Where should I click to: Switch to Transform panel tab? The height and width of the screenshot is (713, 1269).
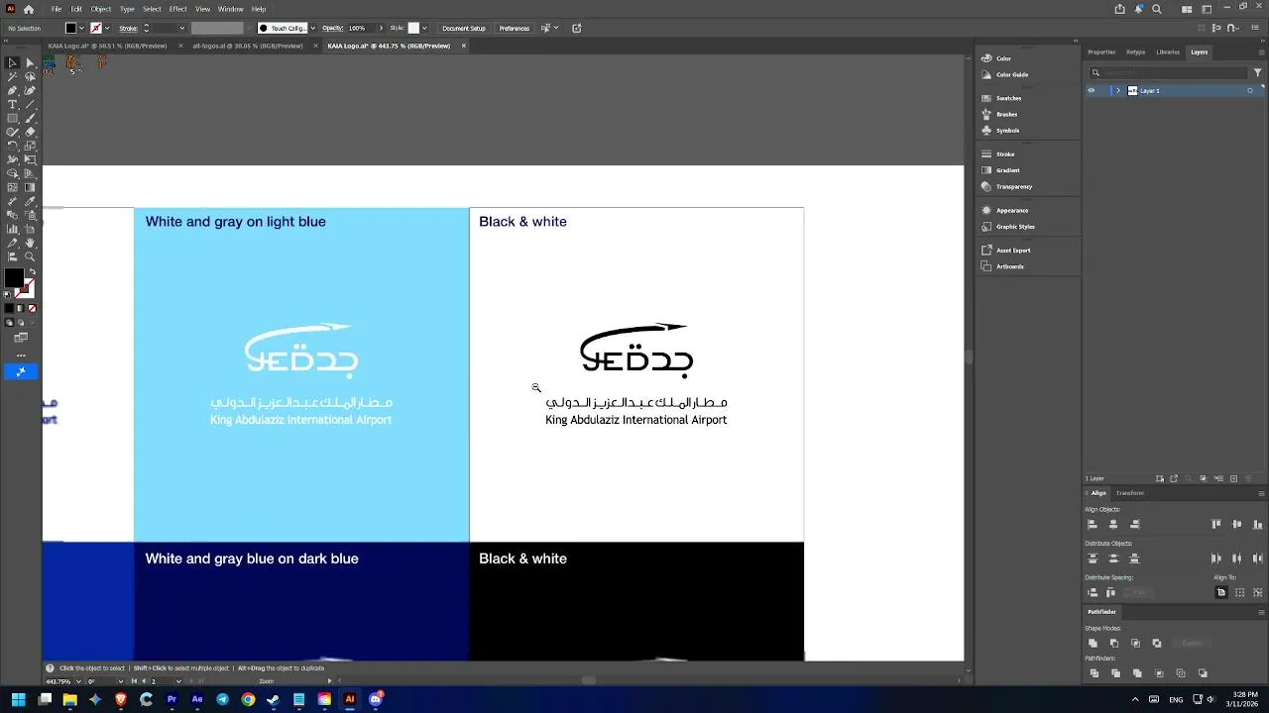click(x=1129, y=493)
